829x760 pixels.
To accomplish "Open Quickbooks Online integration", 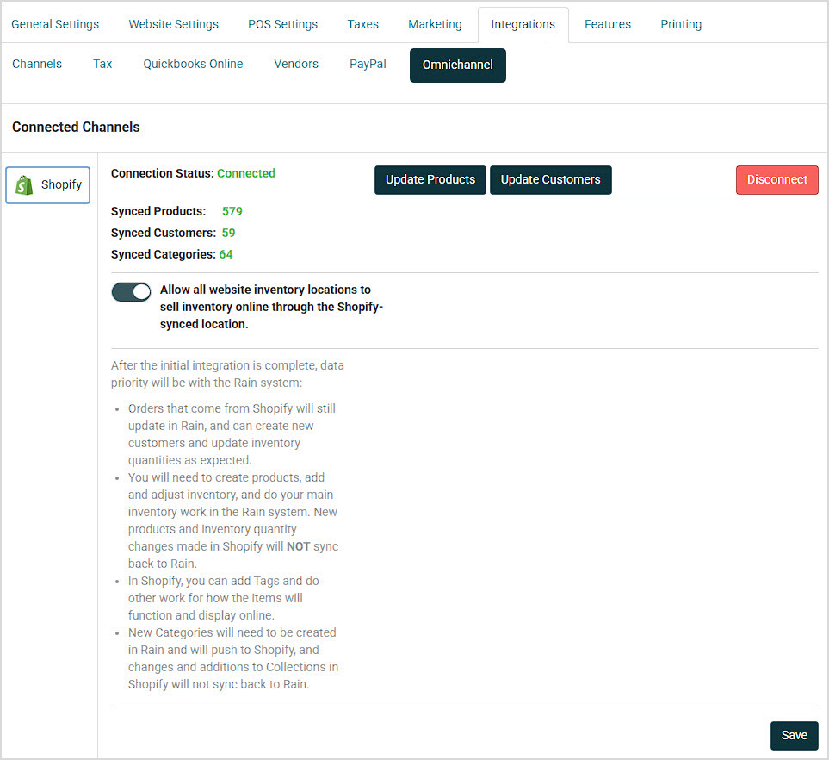I will pyautogui.click(x=193, y=64).
